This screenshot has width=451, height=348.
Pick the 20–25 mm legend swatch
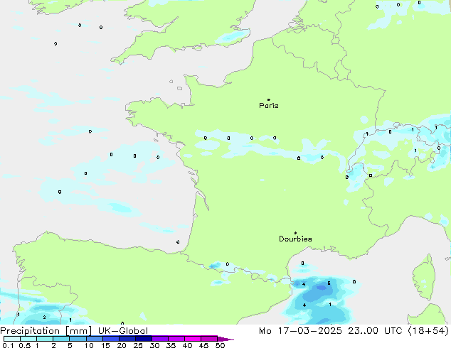[x=127, y=339]
